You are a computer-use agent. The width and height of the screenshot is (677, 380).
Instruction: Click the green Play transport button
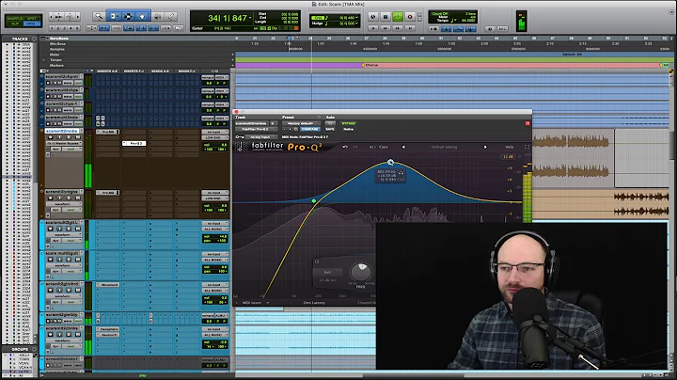398,17
